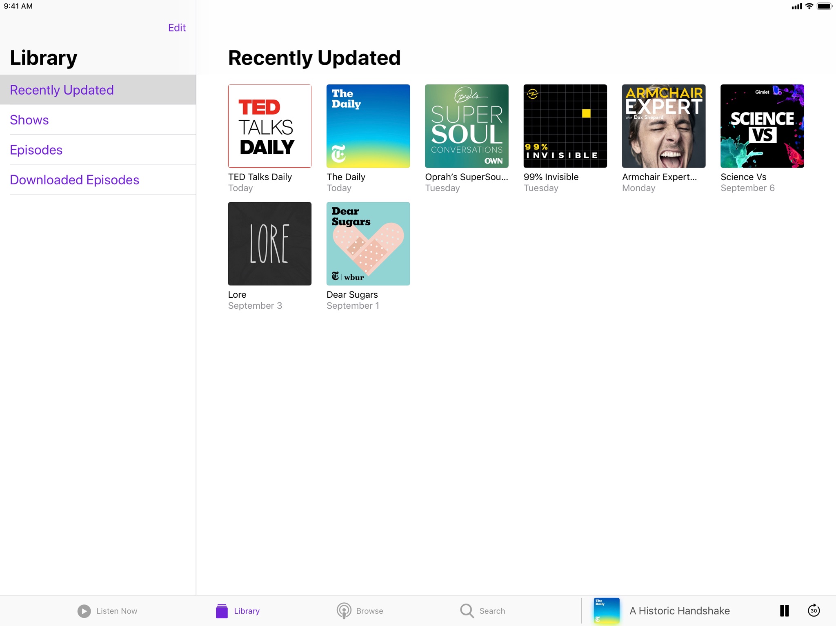Tap 'A Historic Handshake' in the mini player
The width and height of the screenshot is (836, 626).
[x=680, y=611]
